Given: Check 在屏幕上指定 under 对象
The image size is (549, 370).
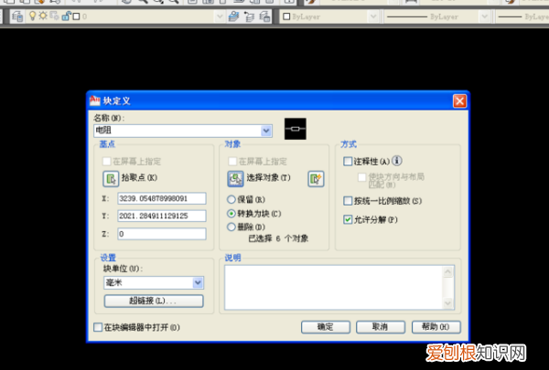Looking at the screenshot, I should pos(232,161).
